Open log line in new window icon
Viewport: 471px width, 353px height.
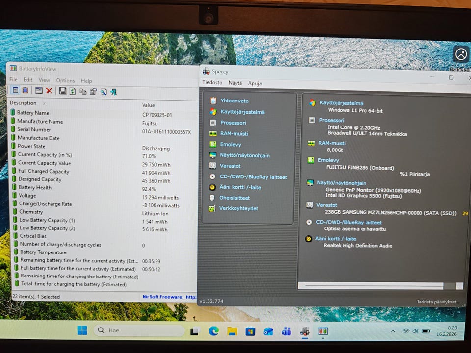38,90
